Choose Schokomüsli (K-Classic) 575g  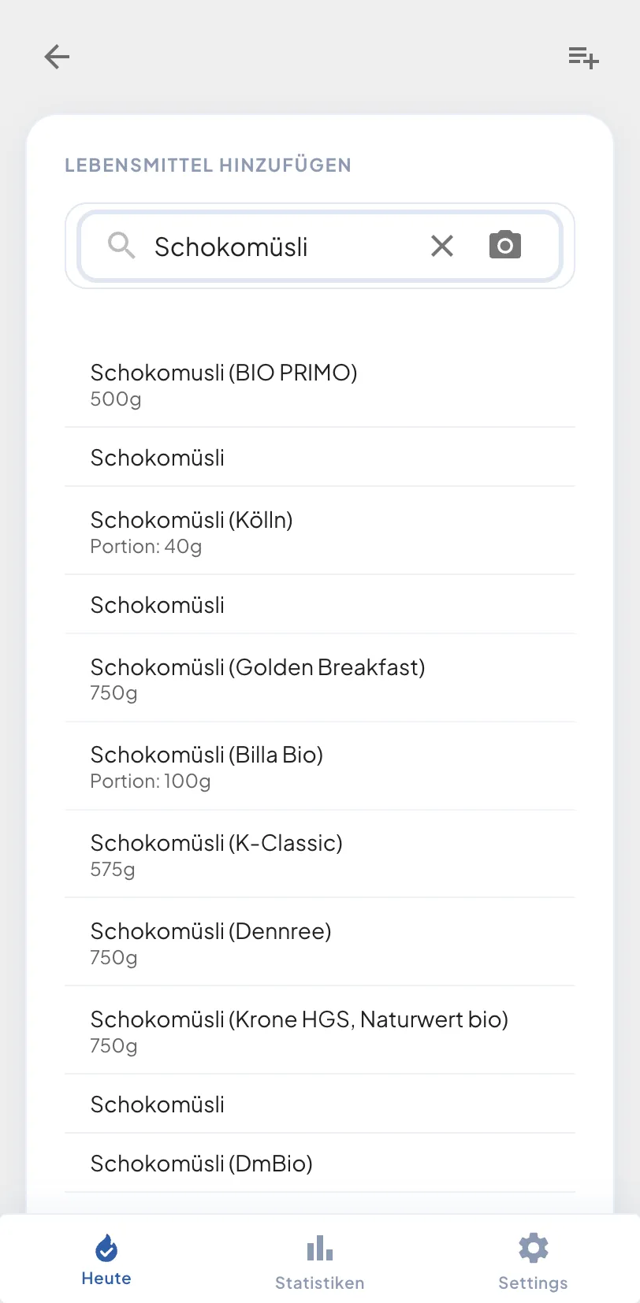pos(319,855)
